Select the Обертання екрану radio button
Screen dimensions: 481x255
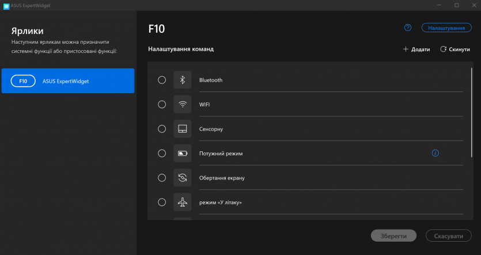[x=162, y=178]
